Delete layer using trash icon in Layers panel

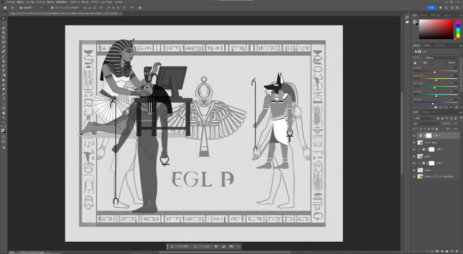457,250
